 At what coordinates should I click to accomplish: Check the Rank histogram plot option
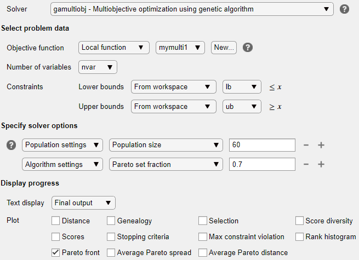click(299, 236)
